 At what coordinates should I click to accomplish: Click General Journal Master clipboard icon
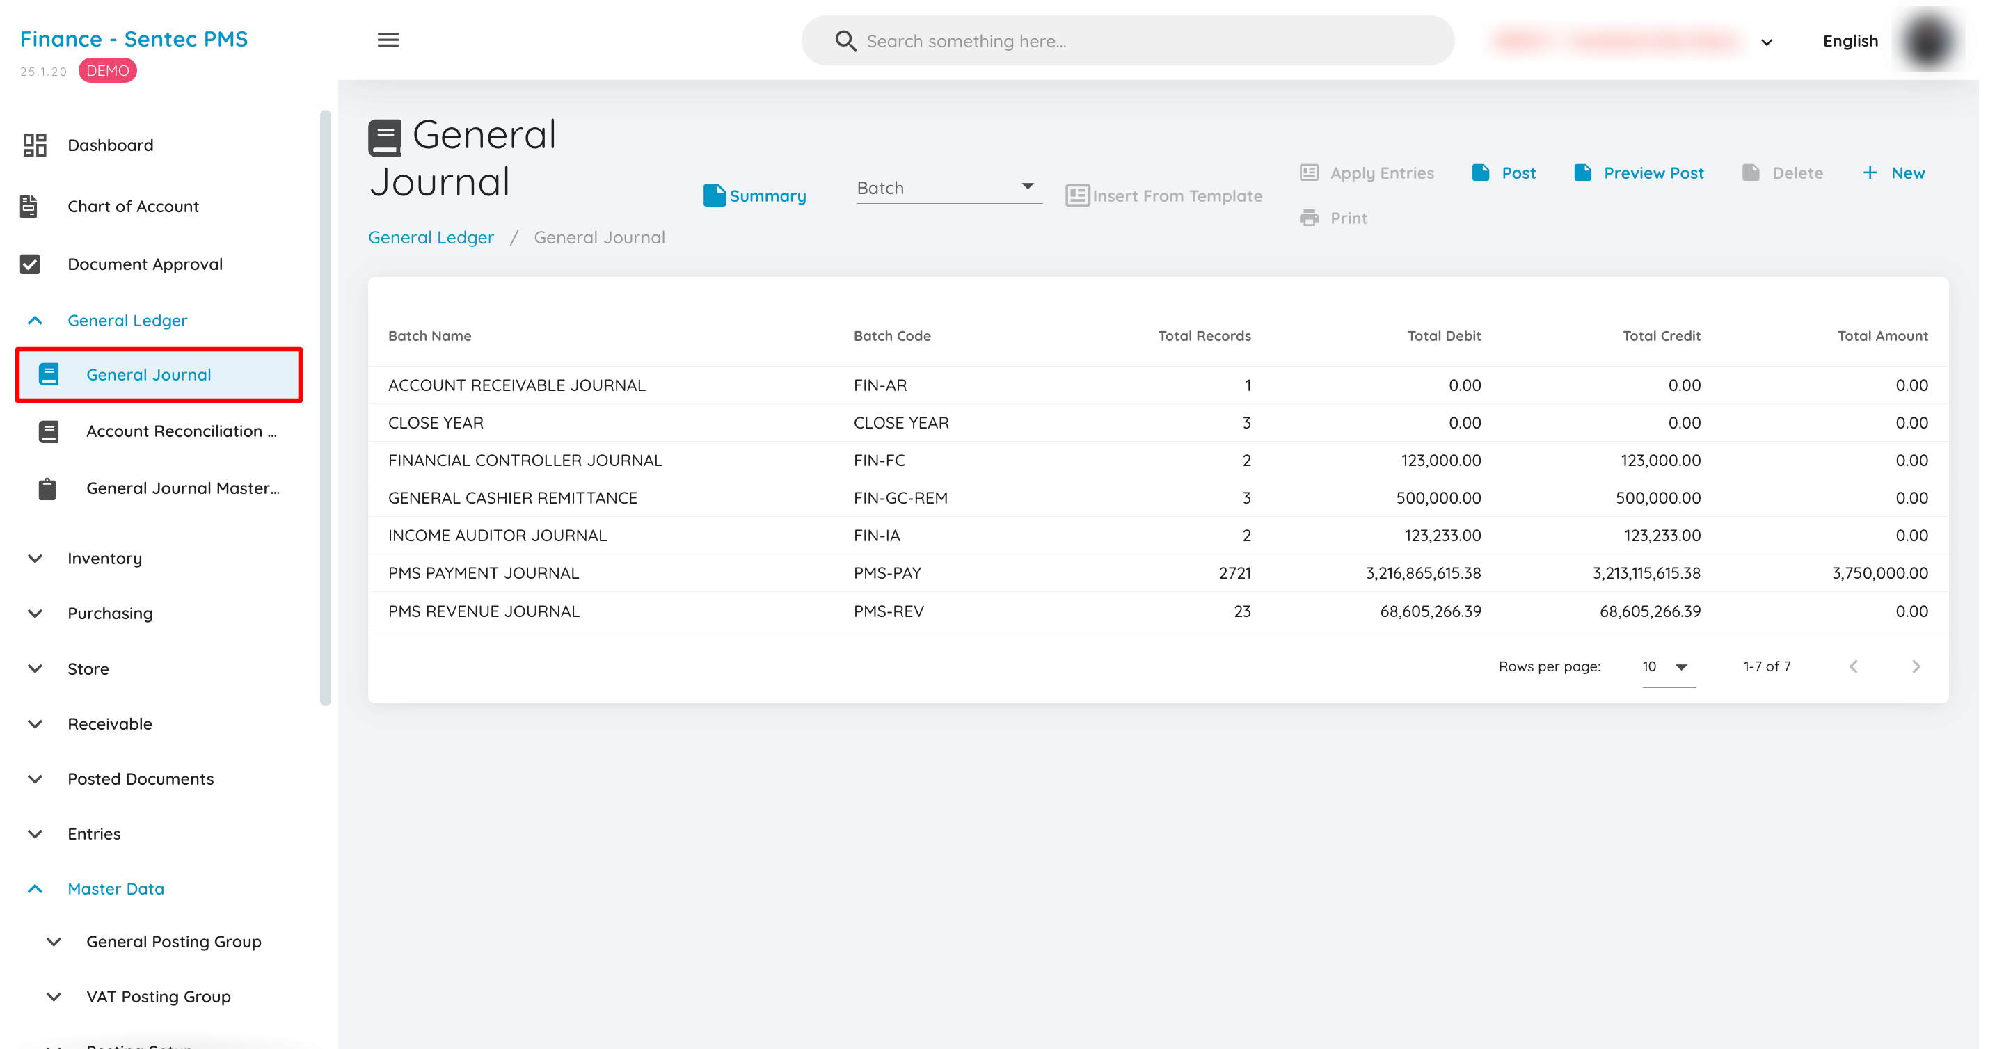(47, 488)
